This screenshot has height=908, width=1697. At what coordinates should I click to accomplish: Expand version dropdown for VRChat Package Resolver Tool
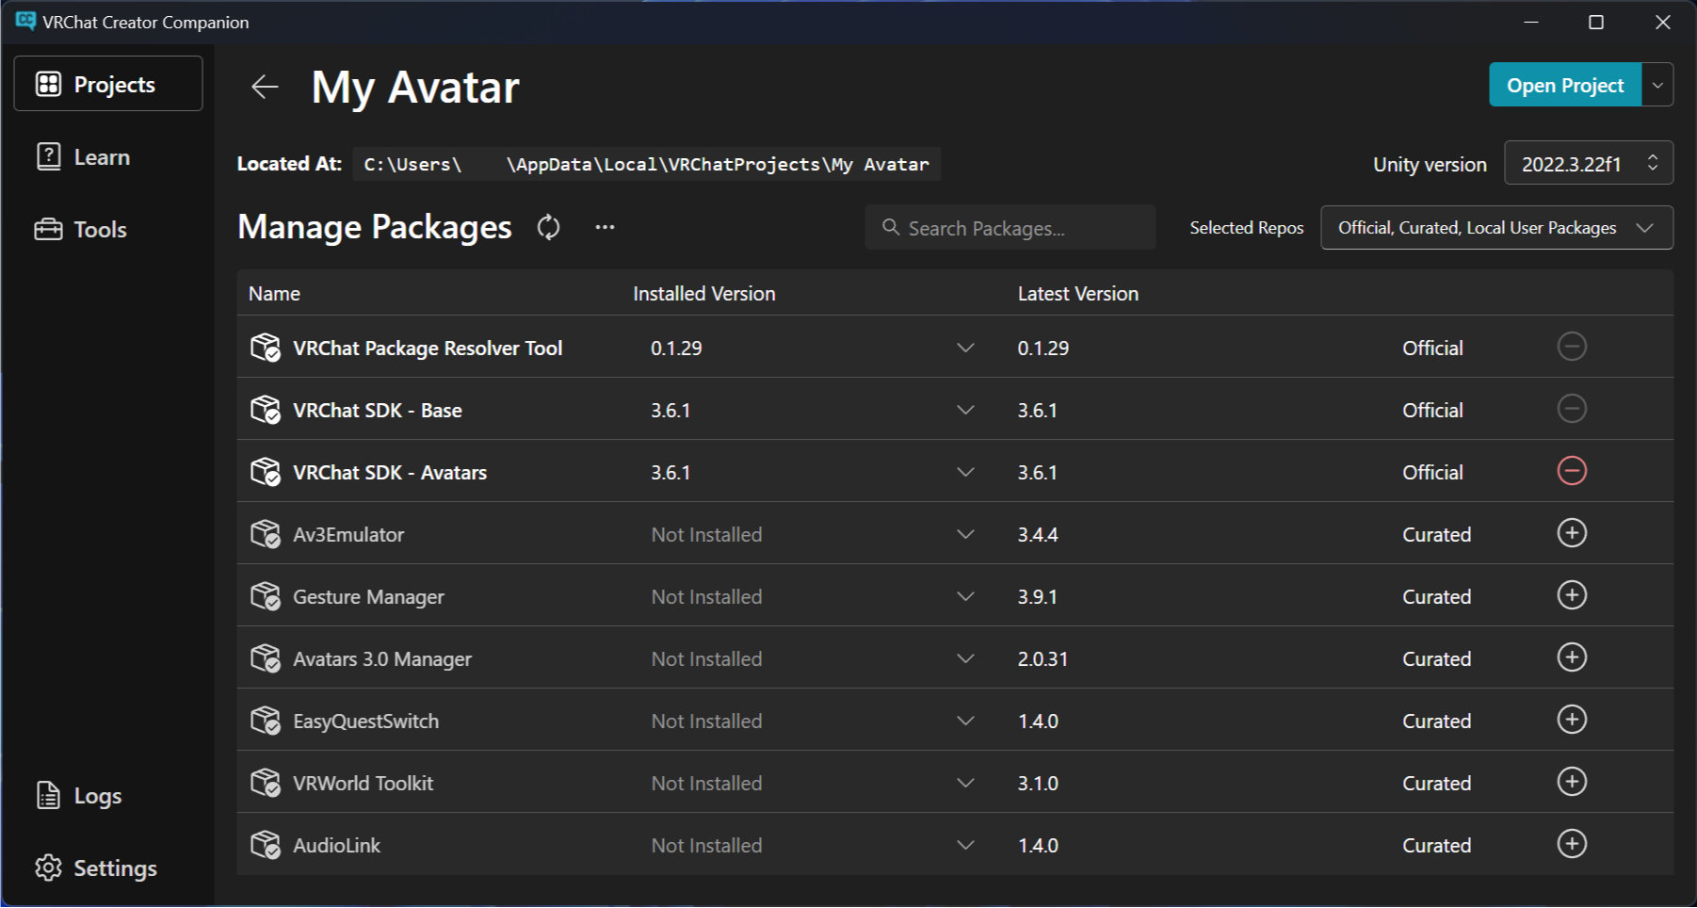pyautogui.click(x=965, y=348)
